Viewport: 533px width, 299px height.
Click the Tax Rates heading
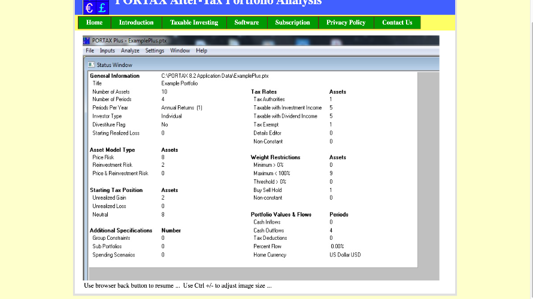tap(264, 91)
